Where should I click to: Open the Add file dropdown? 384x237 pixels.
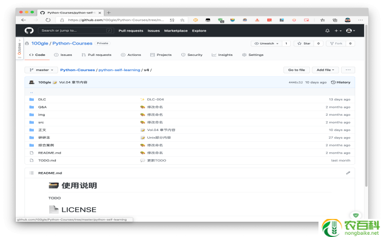[x=326, y=70]
